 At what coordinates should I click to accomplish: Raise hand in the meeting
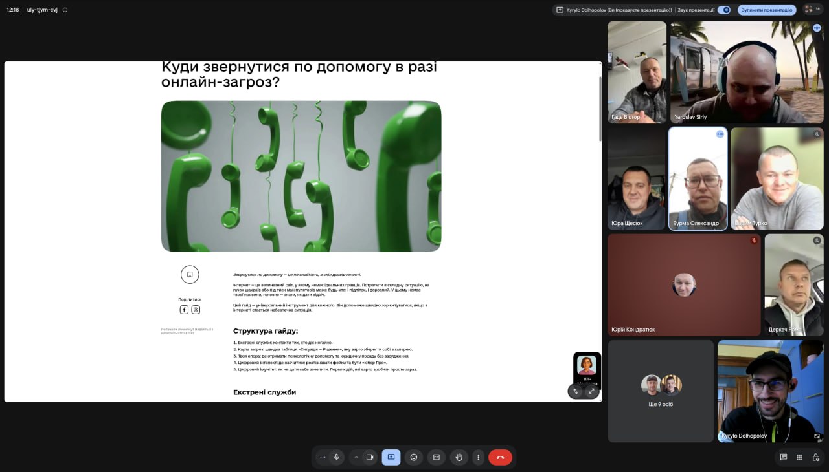459,457
